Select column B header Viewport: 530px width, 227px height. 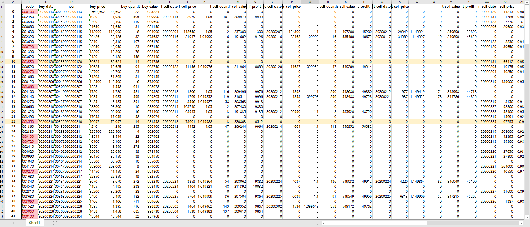(30, 2)
